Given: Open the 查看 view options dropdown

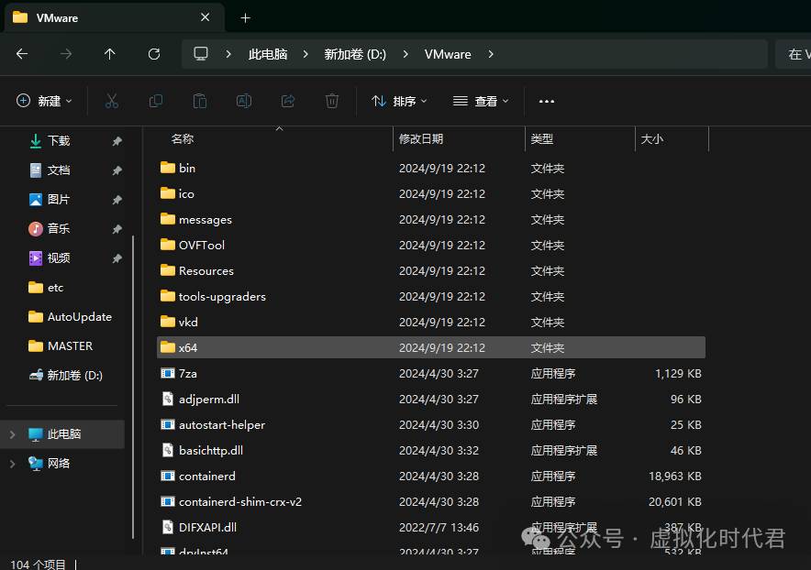Looking at the screenshot, I should [481, 101].
